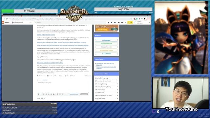
Task: Open the user account dropdown in reddit header
Action: 142,23
